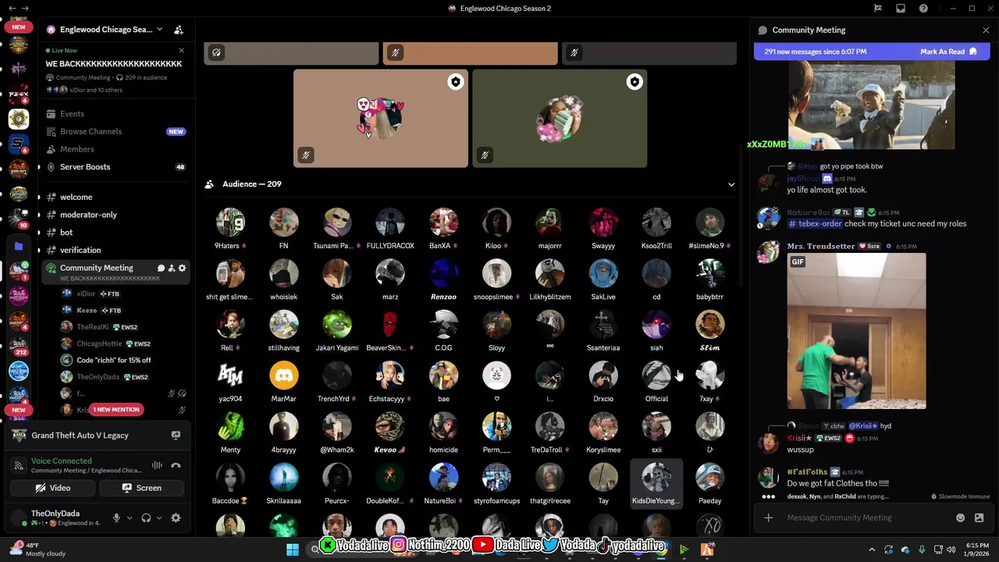Open chat icon on Community Meeting channel
This screenshot has width=999, height=562.
pos(161,268)
